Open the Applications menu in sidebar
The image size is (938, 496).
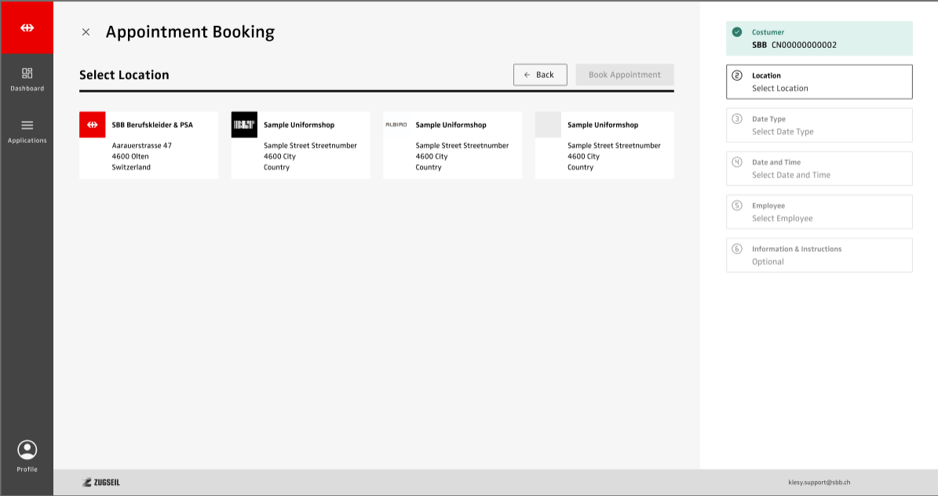click(x=27, y=131)
